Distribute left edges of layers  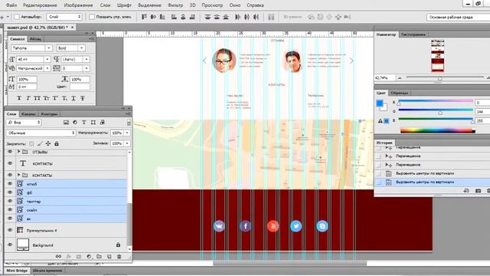coord(237,17)
